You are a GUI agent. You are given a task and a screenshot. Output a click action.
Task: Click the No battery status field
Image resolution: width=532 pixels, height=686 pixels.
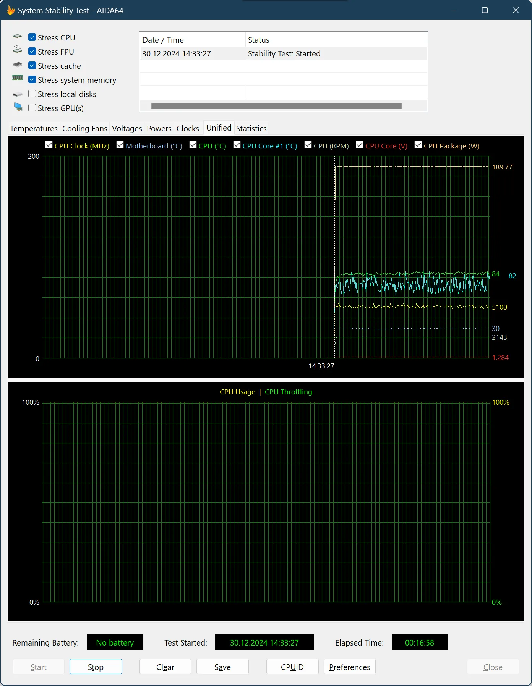coord(115,642)
